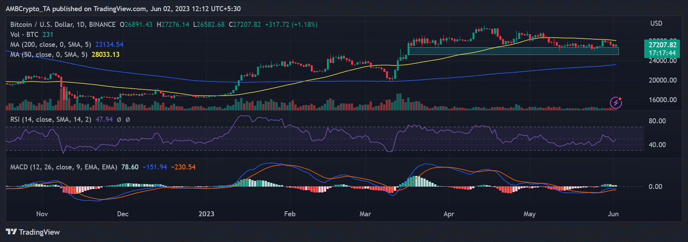Click the 24000.00 price axis label
The height and width of the screenshot is (242, 688).
(x=663, y=61)
